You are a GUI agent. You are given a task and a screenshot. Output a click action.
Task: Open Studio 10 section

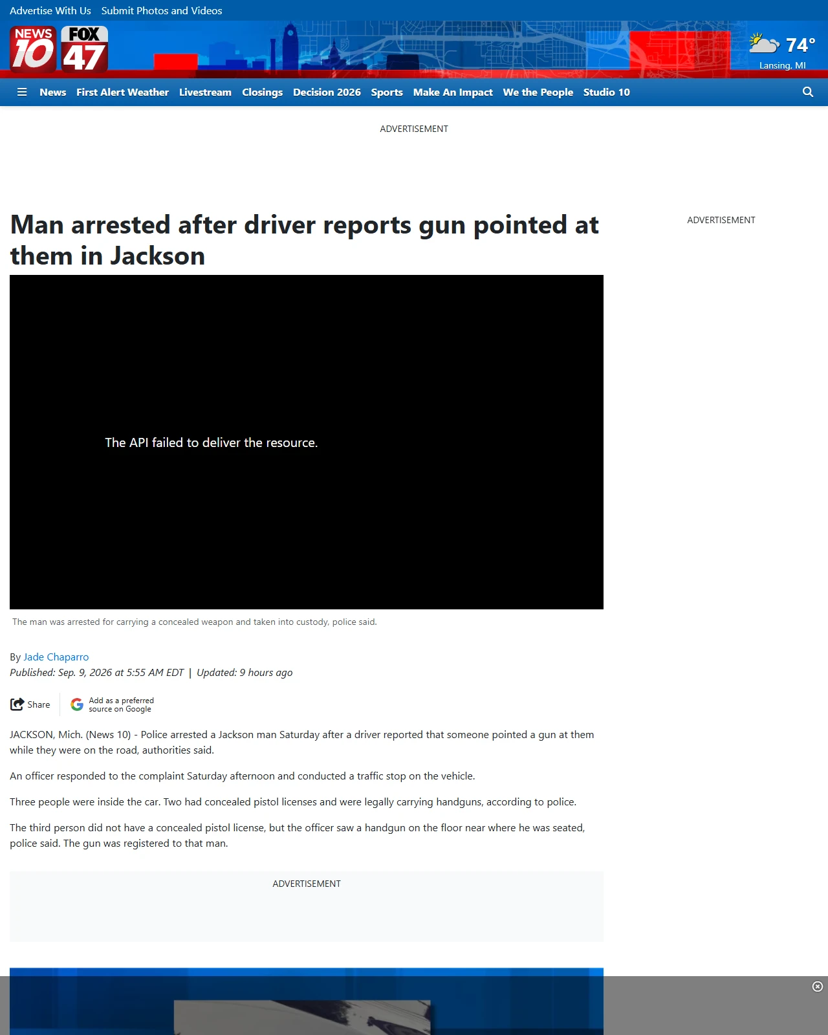[607, 92]
